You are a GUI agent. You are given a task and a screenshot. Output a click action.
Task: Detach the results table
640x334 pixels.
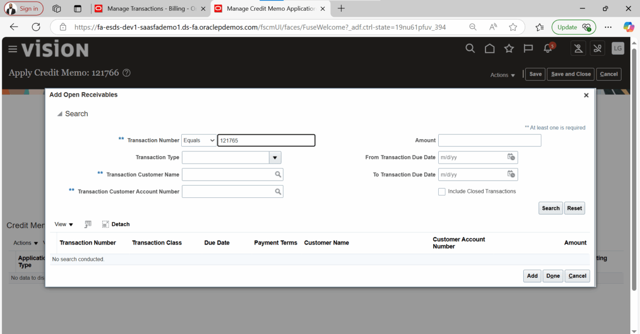coord(115,224)
